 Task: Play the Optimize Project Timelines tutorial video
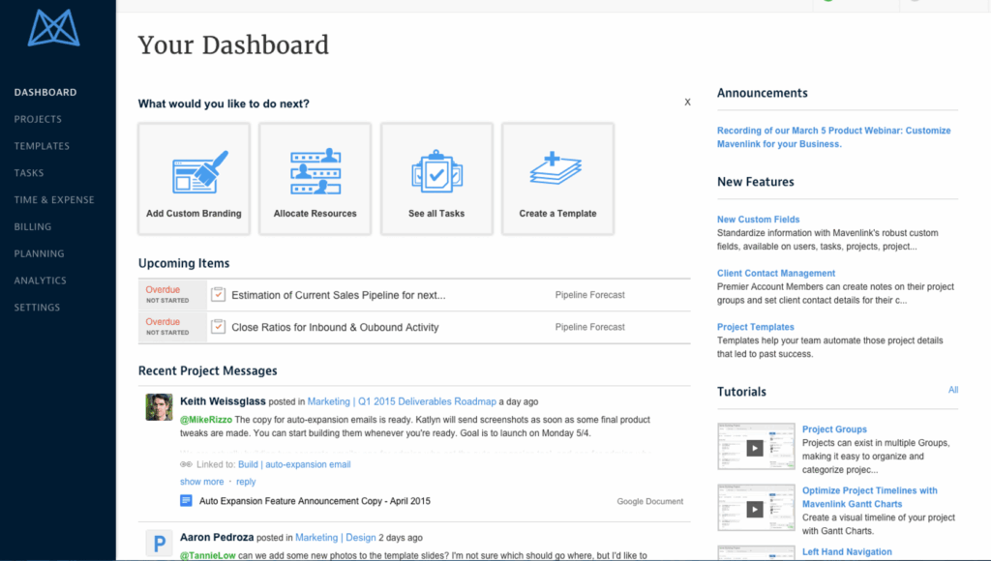click(755, 509)
